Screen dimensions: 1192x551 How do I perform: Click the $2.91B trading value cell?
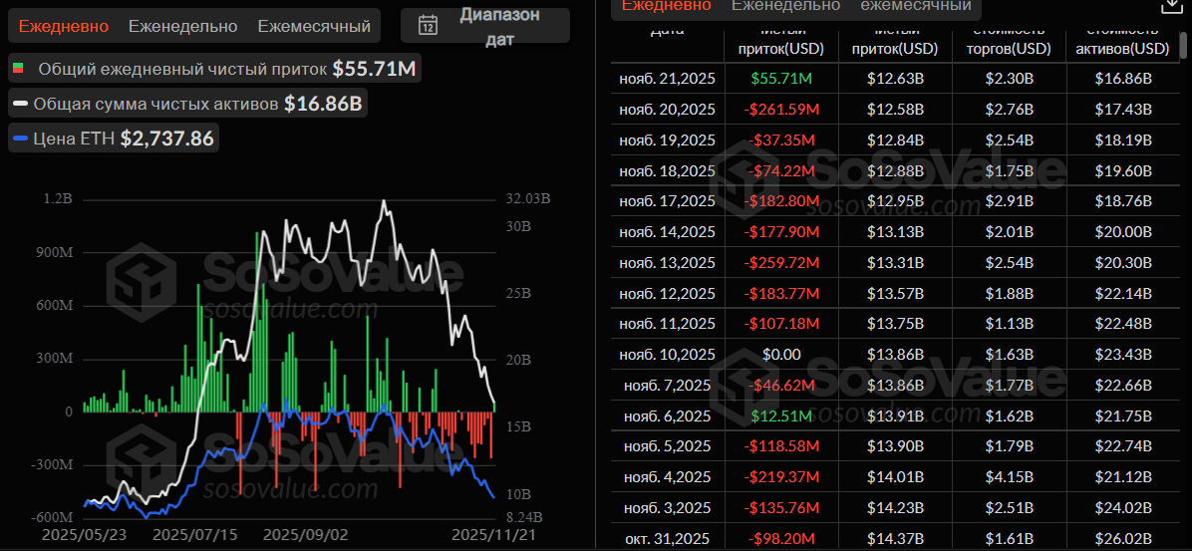click(1010, 201)
